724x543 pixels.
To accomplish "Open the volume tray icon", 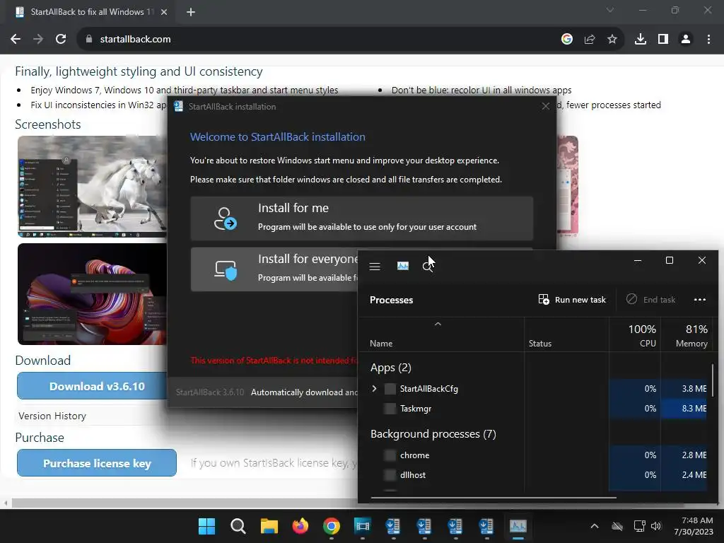I will coord(655,526).
